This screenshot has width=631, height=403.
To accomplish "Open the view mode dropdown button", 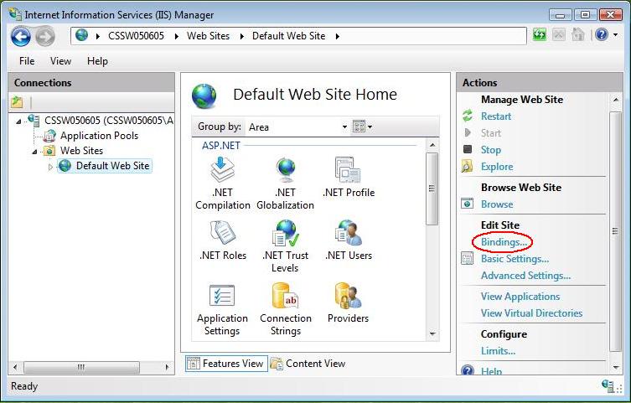I will (362, 127).
